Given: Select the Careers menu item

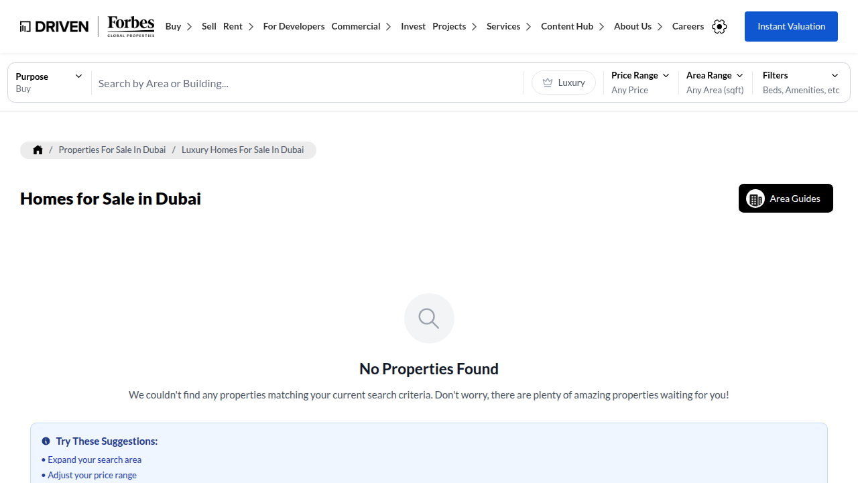Looking at the screenshot, I should coord(688,26).
